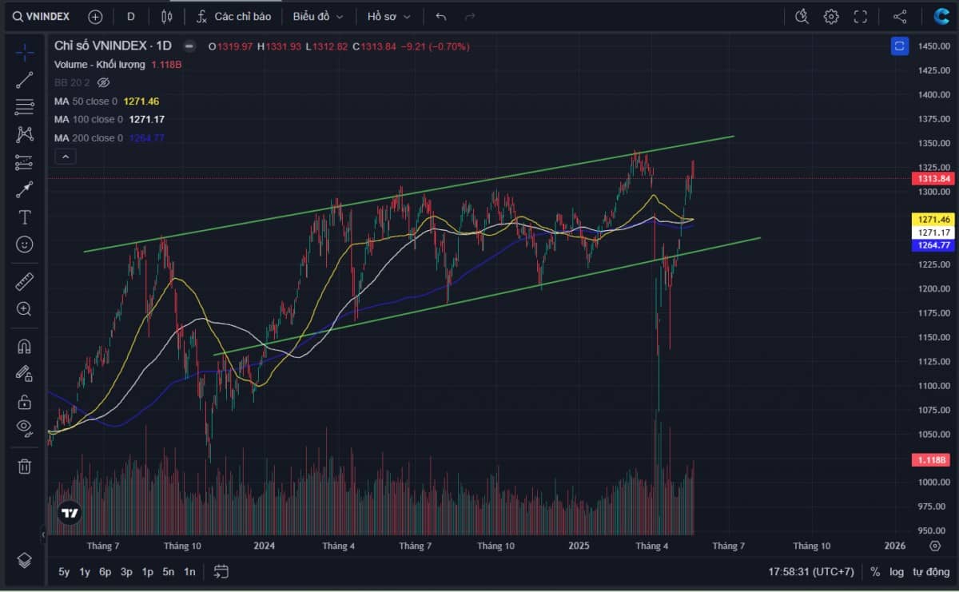The width and height of the screenshot is (959, 592).
Task: Click the yellow MA50 price label 1271.46
Action: 933,219
